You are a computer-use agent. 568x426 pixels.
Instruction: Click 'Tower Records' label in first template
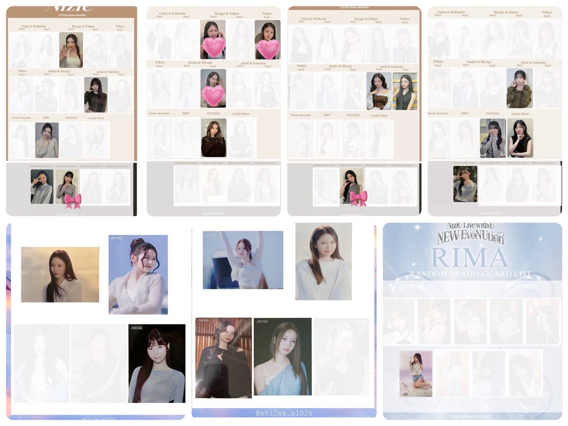[x=22, y=117]
